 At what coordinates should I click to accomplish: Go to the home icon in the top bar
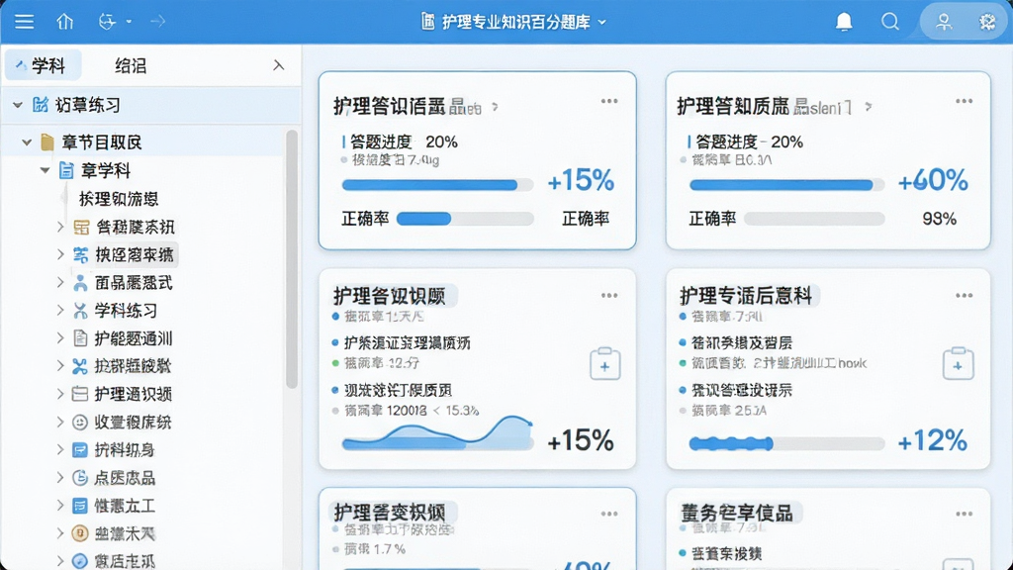[64, 22]
